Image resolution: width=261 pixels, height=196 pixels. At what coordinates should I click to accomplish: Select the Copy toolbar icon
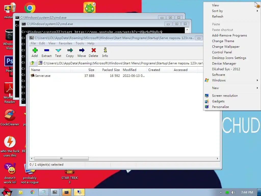click(70, 53)
